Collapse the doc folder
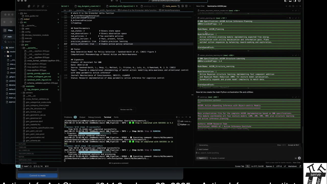The height and width of the screenshot is (184, 327). pyautogui.click(x=25, y=13)
